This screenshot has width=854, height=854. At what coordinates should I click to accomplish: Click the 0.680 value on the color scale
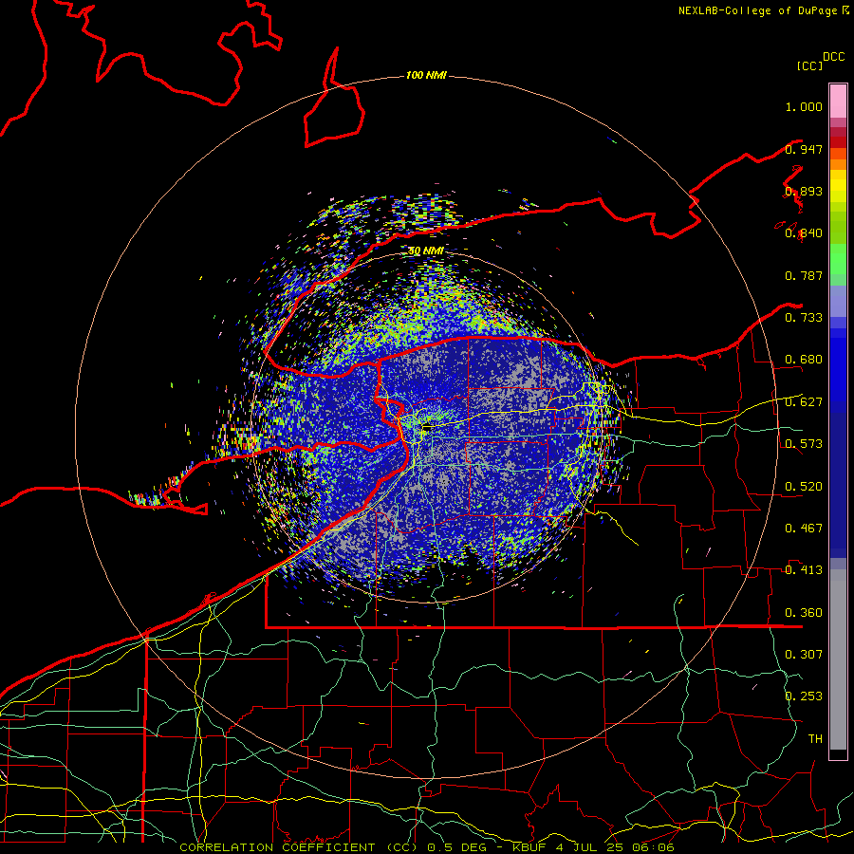(804, 360)
